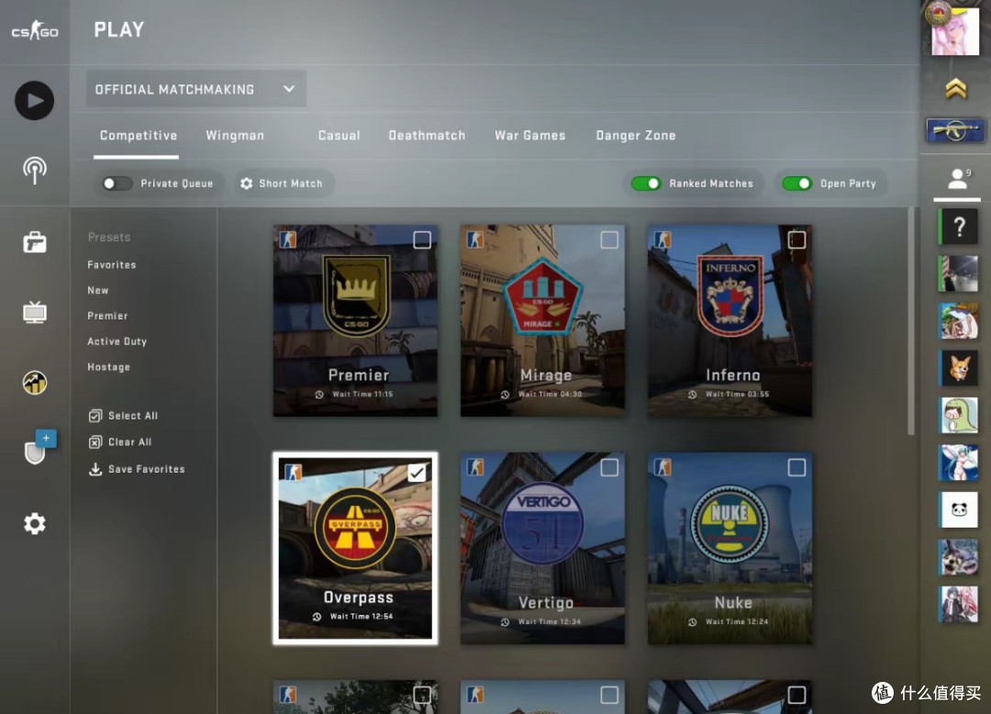Open the stats chart circle icon

pos(35,383)
